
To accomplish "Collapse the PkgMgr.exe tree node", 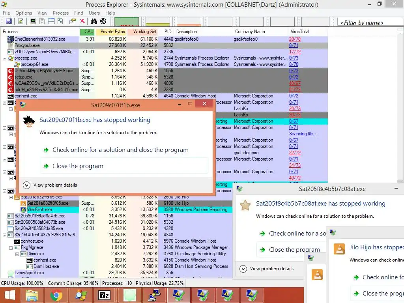I will click(11, 248).
